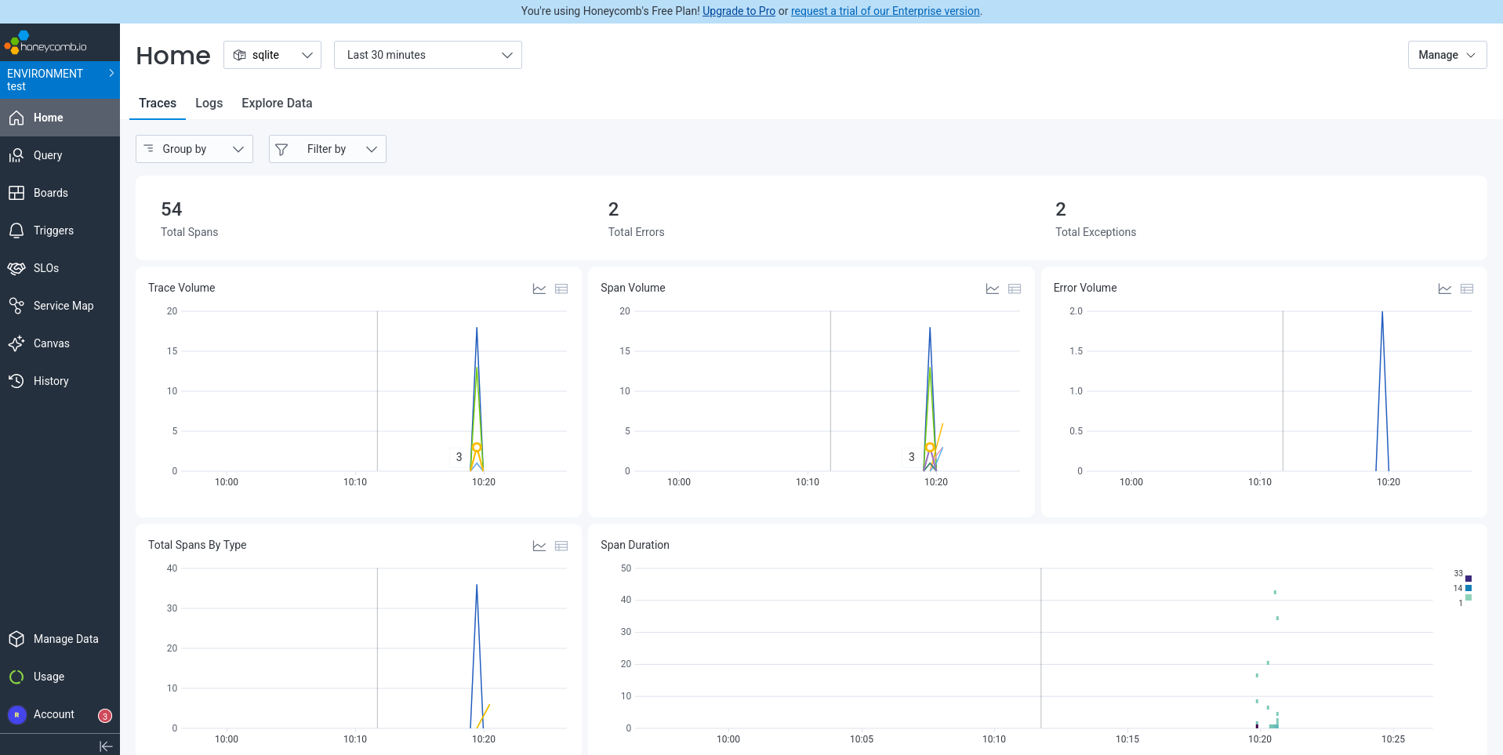
Task: Click the Manage button
Action: [x=1447, y=55]
